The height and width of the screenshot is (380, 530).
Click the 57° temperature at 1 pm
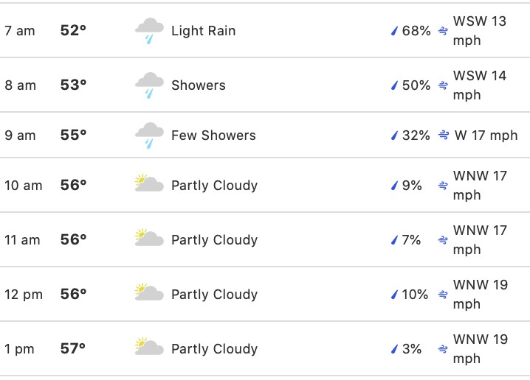[x=72, y=348]
